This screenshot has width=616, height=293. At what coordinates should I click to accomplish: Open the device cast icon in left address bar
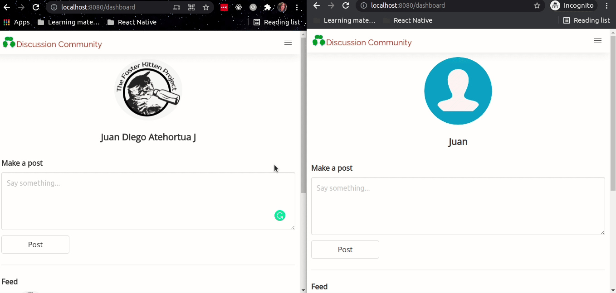(x=177, y=7)
